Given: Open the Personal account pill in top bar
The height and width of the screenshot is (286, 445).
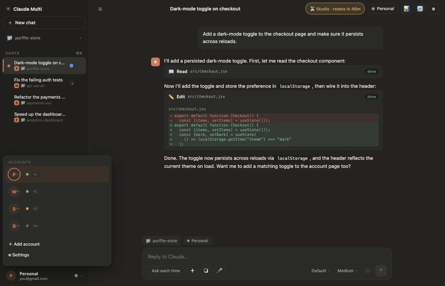Looking at the screenshot, I should [383, 9].
